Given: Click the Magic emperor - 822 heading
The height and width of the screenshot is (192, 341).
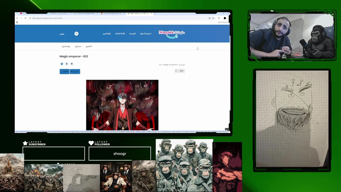Looking at the screenshot, I should (74, 56).
